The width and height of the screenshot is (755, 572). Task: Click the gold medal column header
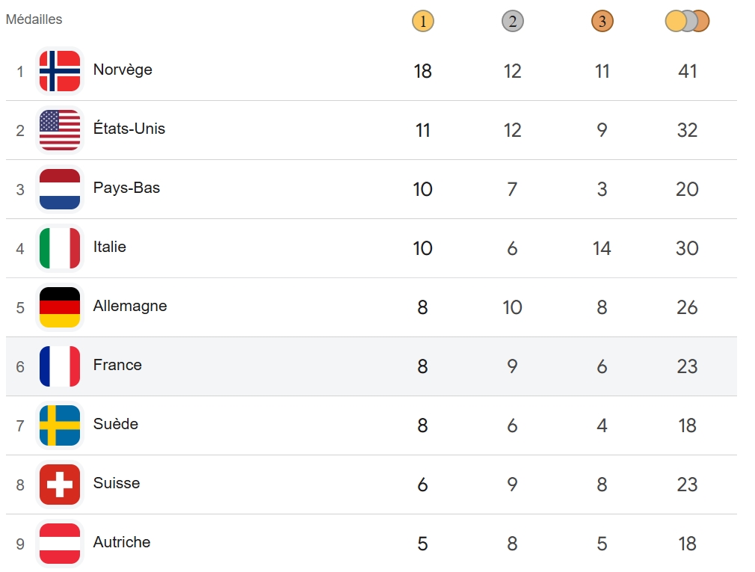423,21
